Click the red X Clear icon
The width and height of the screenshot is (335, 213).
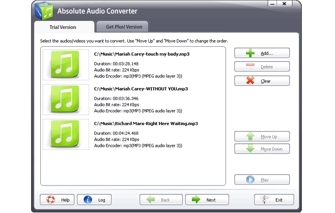(250, 81)
